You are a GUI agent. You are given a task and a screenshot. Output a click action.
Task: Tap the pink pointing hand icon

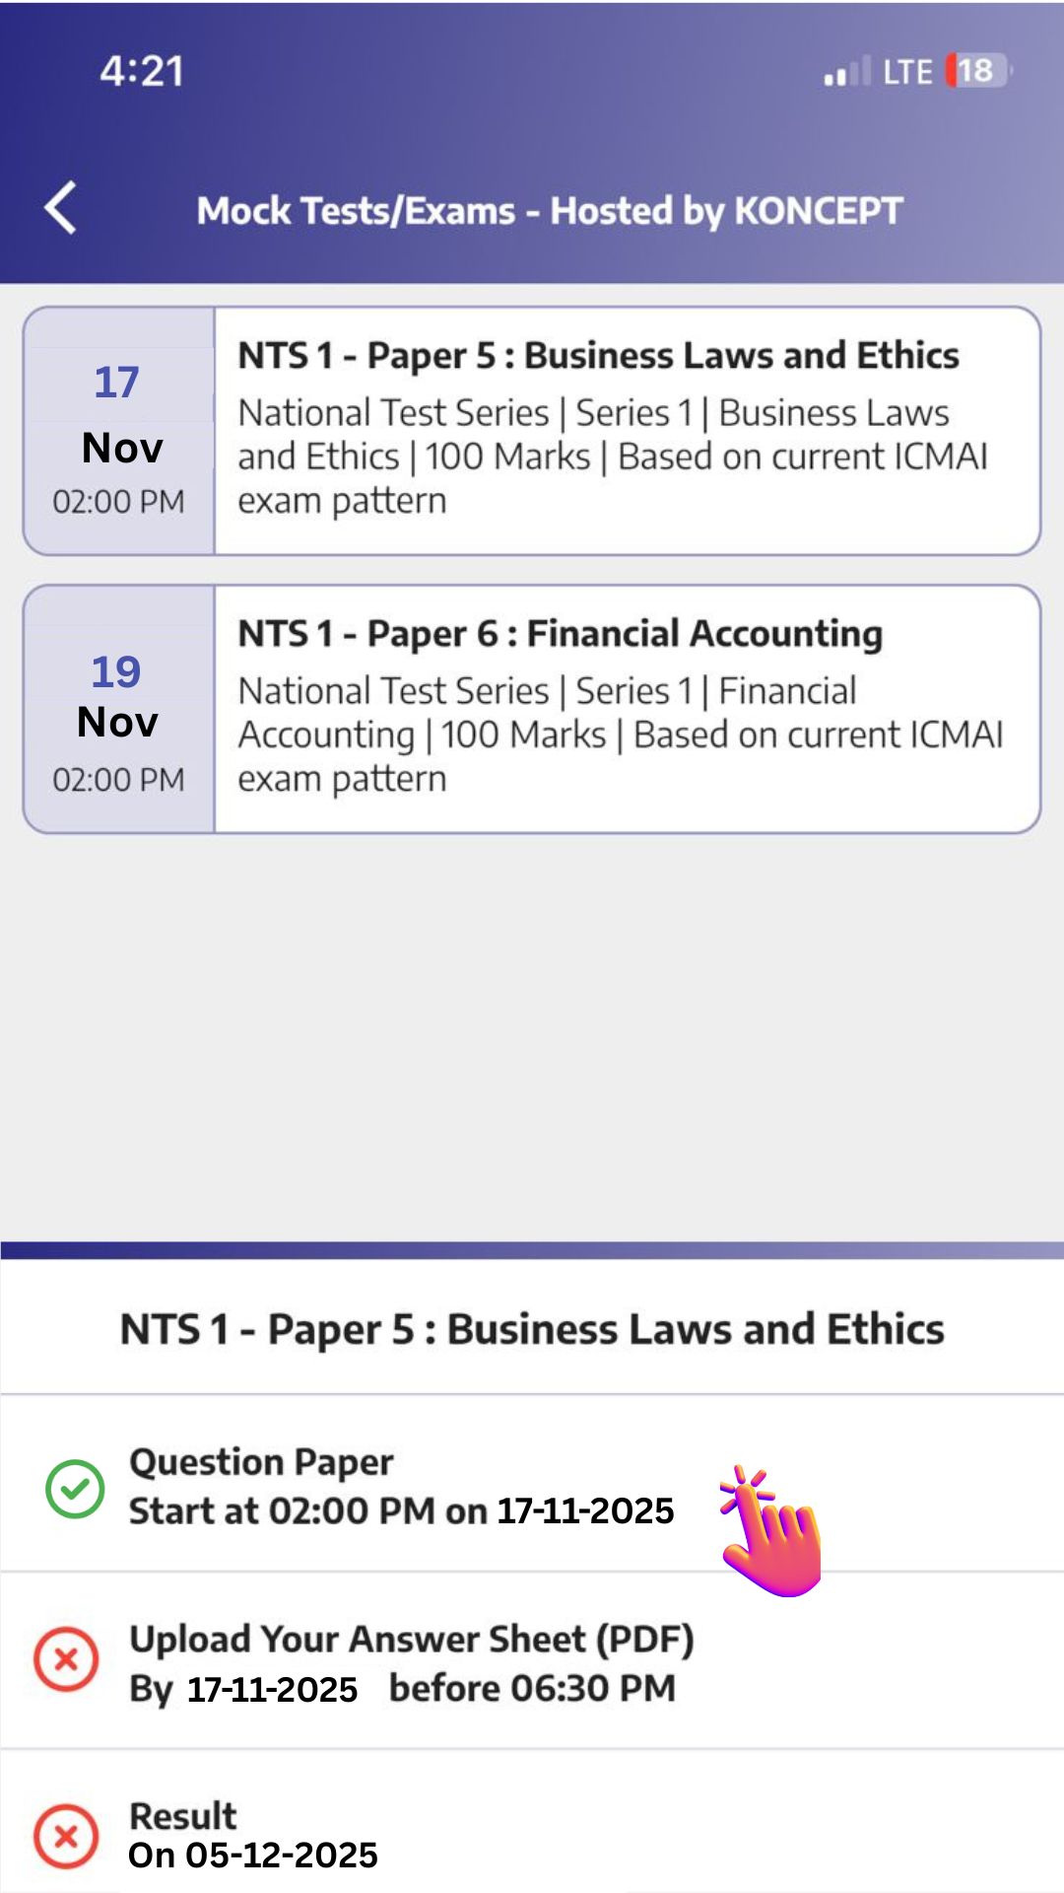770,1531
